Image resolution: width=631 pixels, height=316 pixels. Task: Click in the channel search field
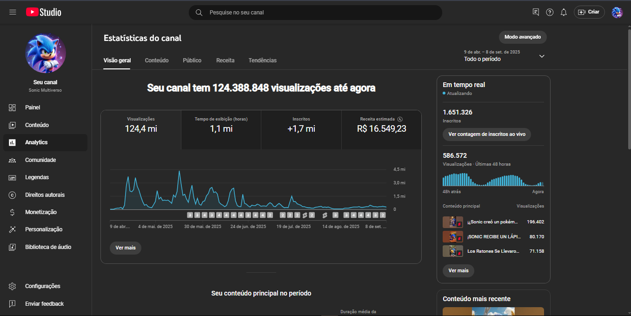[x=321, y=13]
